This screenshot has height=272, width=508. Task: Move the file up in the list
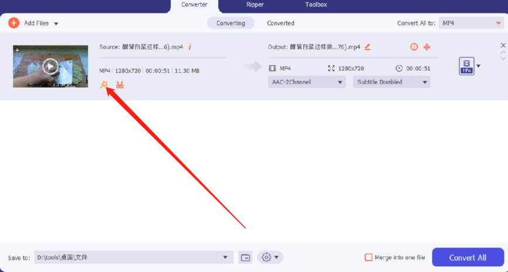tap(503, 53)
